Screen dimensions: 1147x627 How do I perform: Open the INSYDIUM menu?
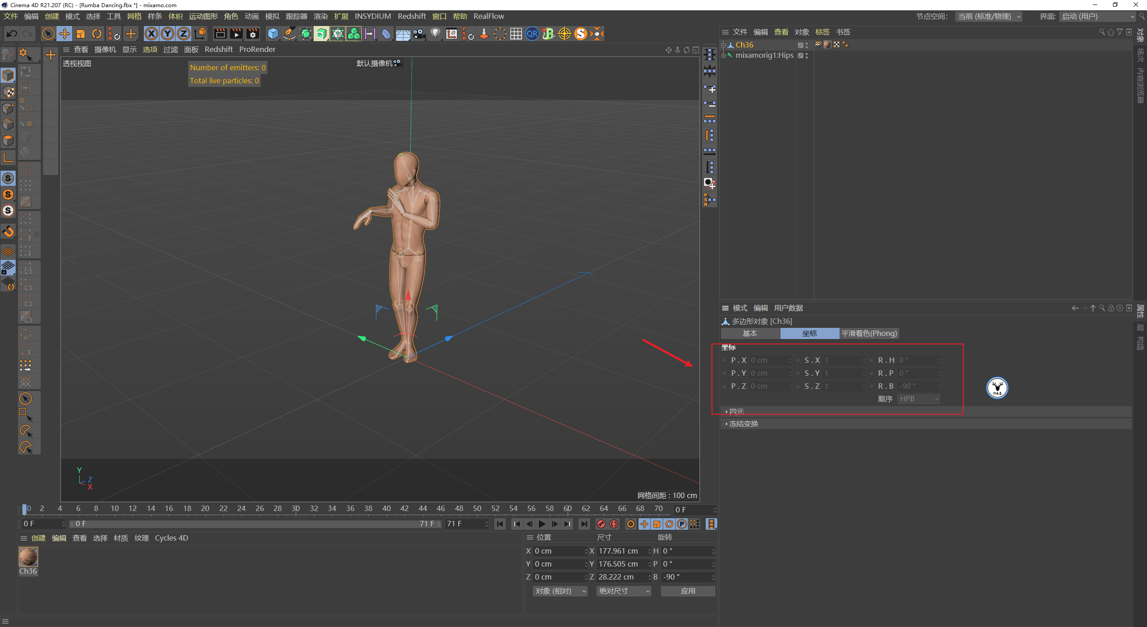point(373,16)
